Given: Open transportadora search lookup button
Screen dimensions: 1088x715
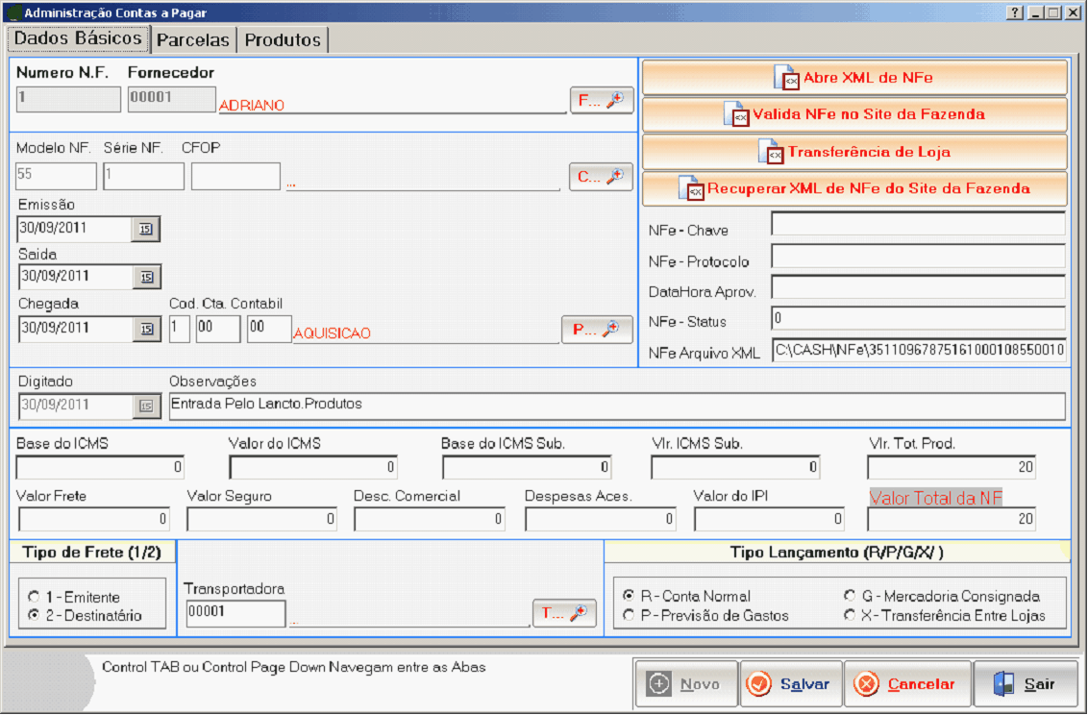Looking at the screenshot, I should coord(564,613).
